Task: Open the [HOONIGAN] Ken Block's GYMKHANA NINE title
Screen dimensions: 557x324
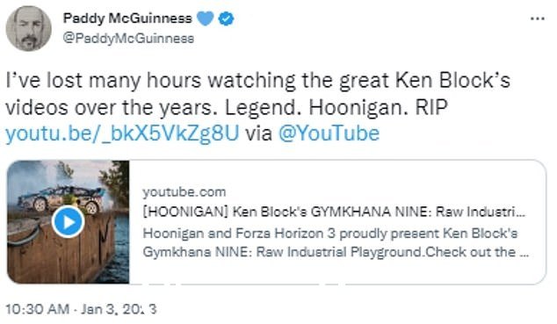Action: coord(334,212)
